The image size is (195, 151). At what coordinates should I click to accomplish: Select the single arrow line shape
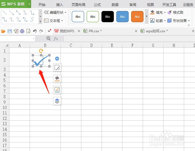pos(11,13)
